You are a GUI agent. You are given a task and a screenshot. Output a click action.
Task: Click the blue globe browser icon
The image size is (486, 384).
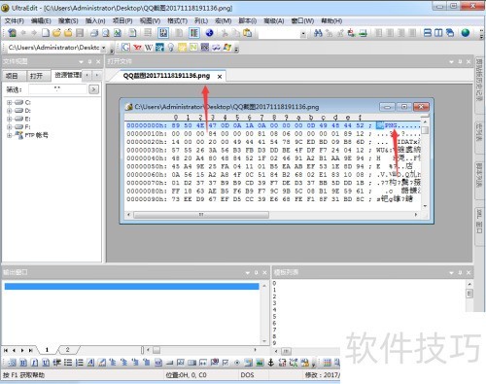[x=209, y=33]
